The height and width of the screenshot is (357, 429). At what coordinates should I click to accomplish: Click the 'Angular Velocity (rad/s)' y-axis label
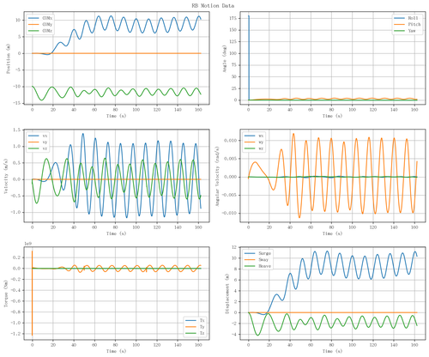point(217,176)
